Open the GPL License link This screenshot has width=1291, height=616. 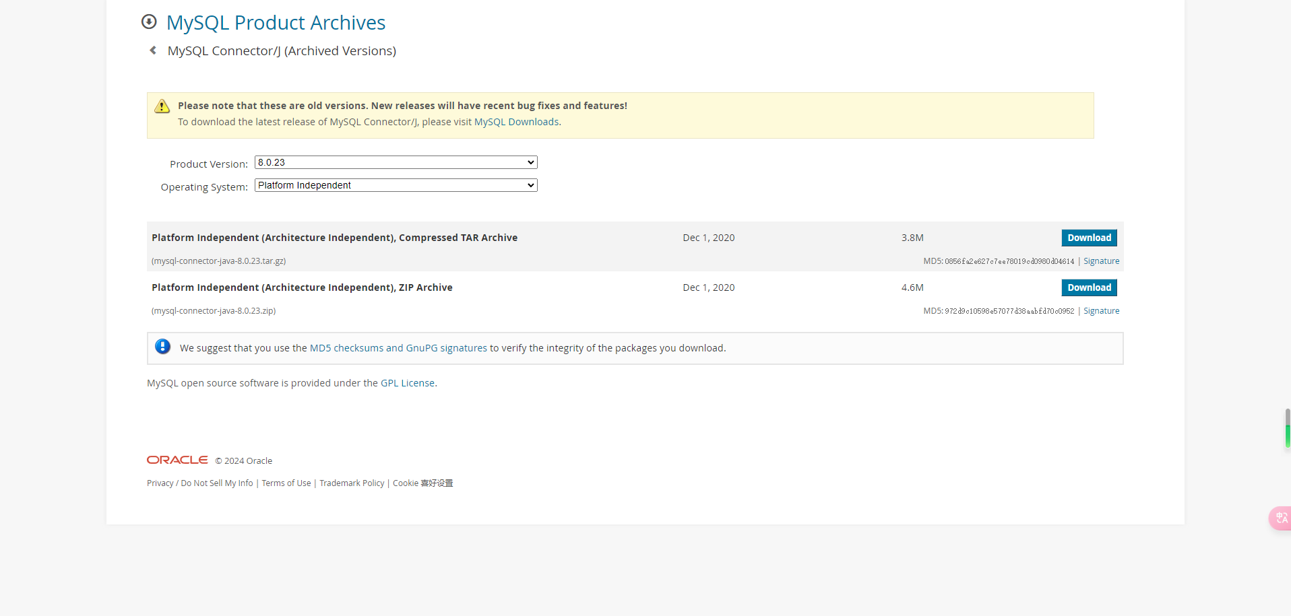click(408, 383)
